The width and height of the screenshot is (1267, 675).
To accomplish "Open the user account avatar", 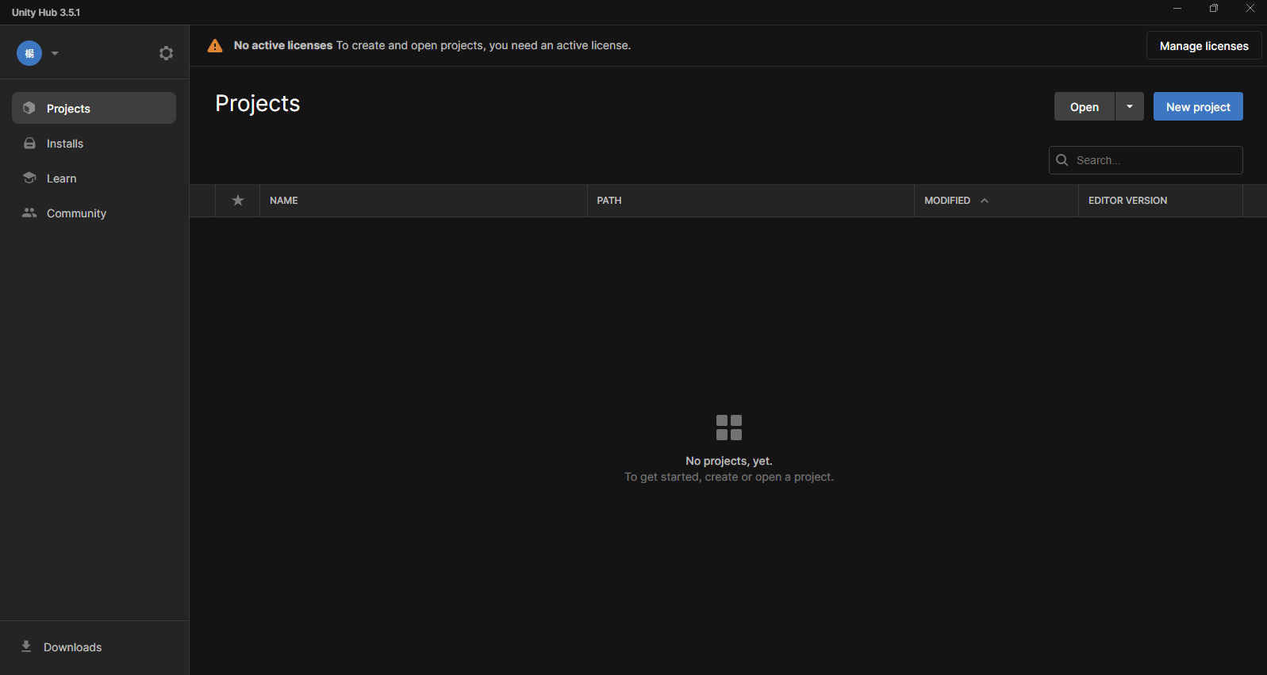I will coord(29,53).
